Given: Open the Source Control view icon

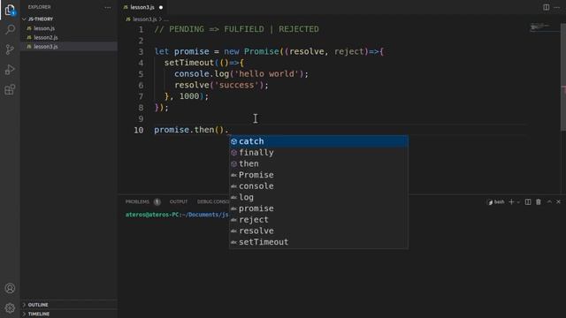Looking at the screenshot, I should point(10,49).
